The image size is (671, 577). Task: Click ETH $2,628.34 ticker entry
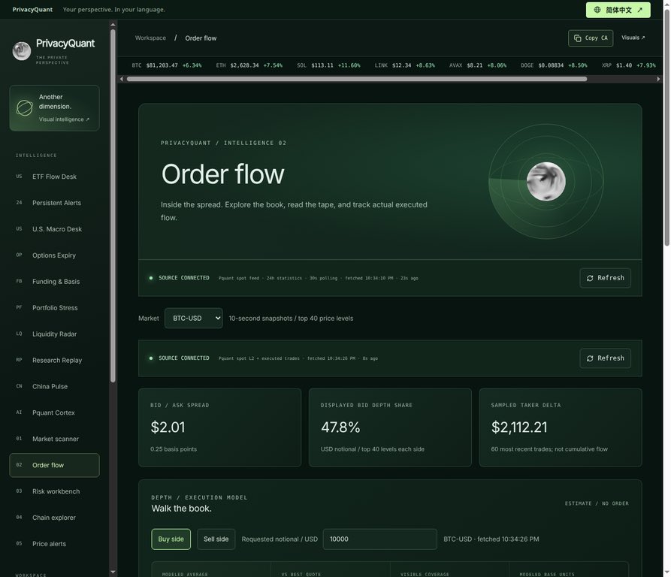tap(249, 65)
